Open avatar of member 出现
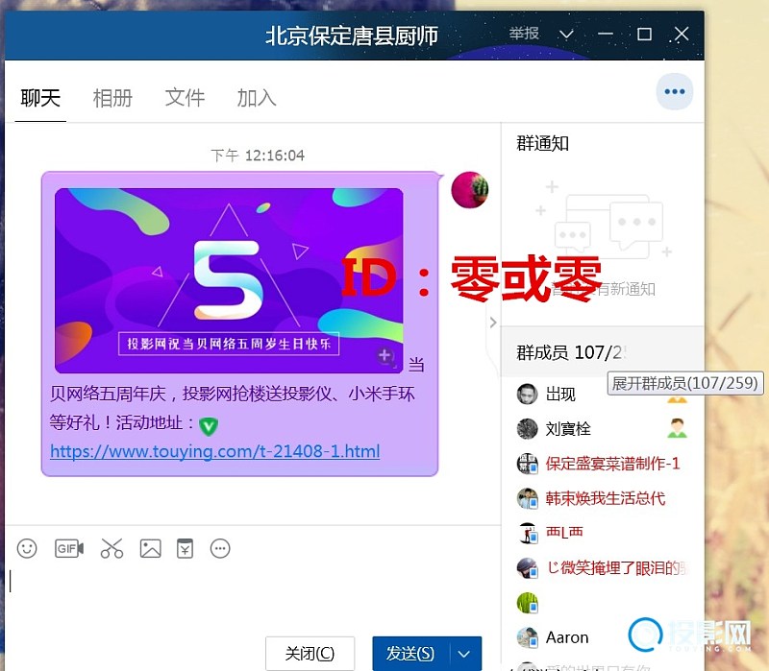Image resolution: width=769 pixels, height=671 pixels. click(527, 394)
